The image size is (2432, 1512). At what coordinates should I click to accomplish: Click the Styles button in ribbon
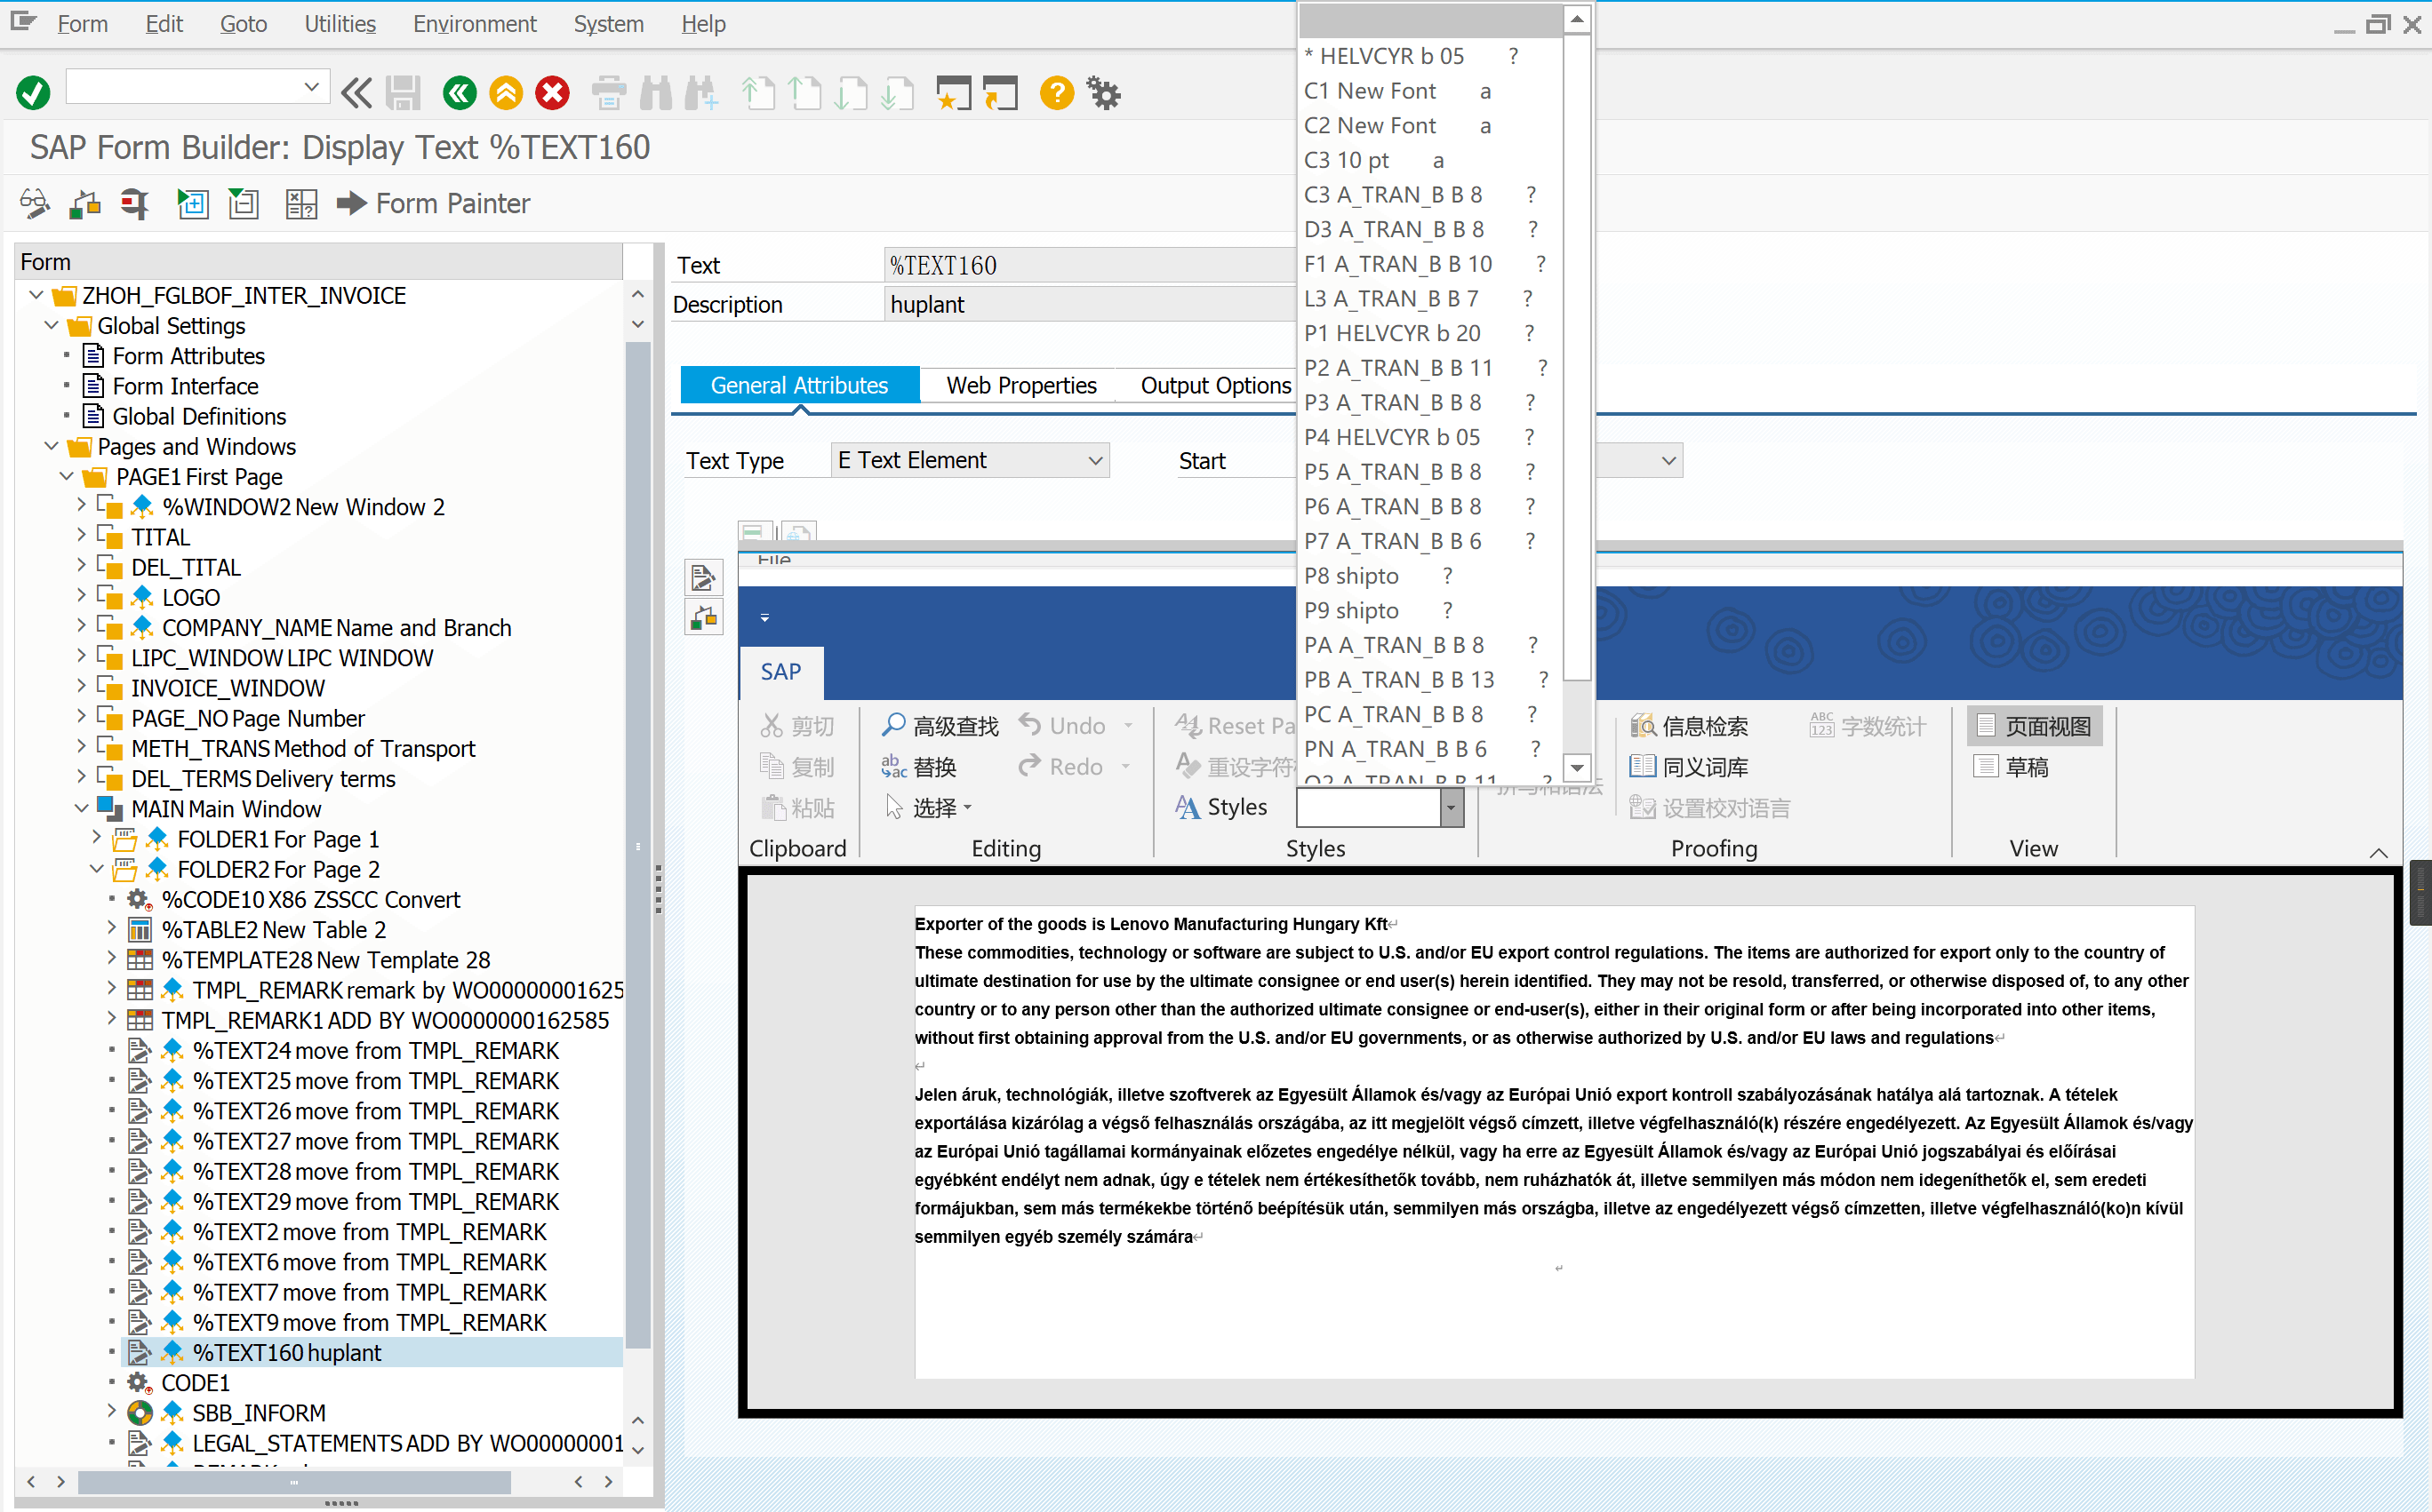[1221, 807]
